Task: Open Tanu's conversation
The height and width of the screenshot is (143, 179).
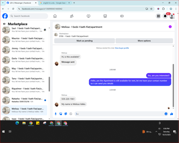Action: tap(24, 80)
